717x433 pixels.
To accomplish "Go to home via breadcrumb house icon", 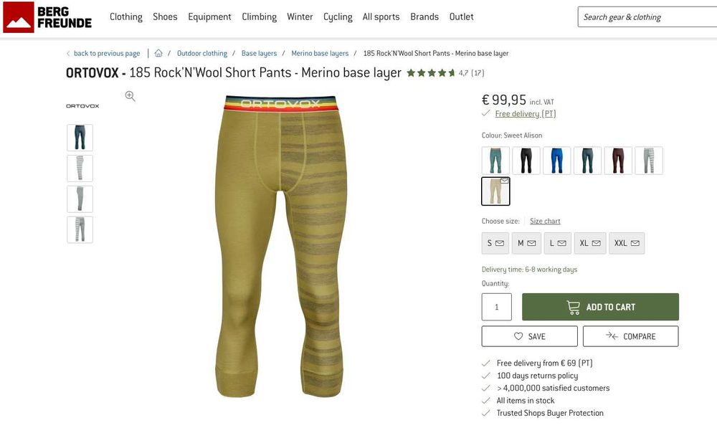I will (158, 53).
